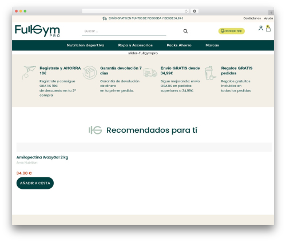The image size is (286, 242).
Task: Open Nutricion deportiva menu
Action: point(85,45)
